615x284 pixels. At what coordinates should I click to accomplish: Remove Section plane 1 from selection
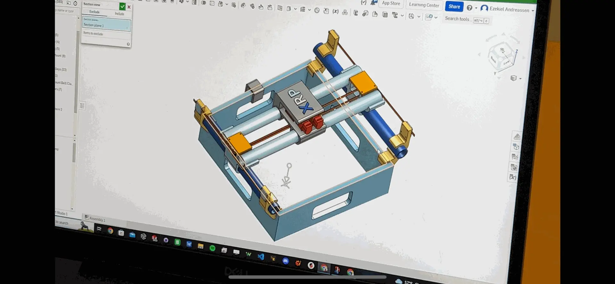(x=127, y=28)
